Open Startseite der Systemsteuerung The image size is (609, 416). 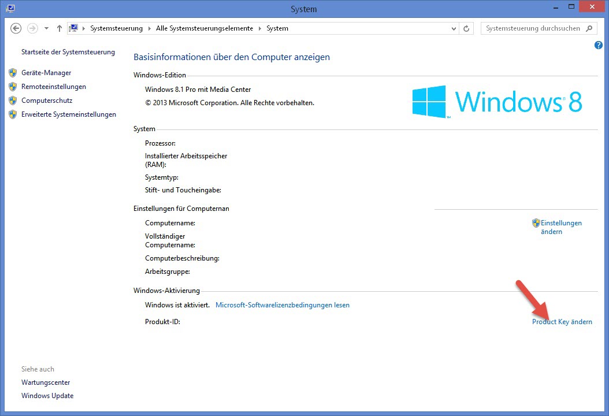tap(68, 52)
